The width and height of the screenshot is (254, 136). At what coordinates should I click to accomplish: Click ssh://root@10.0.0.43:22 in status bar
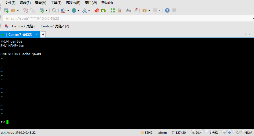pyautogui.click(x=18, y=133)
